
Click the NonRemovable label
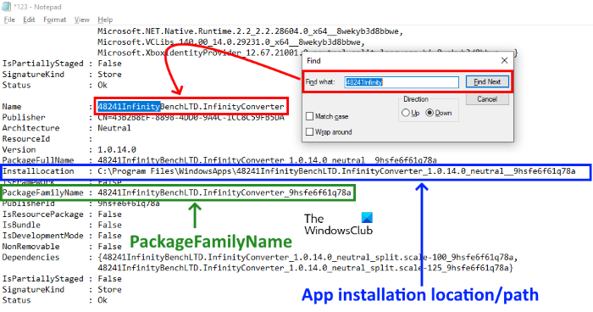coord(31,247)
